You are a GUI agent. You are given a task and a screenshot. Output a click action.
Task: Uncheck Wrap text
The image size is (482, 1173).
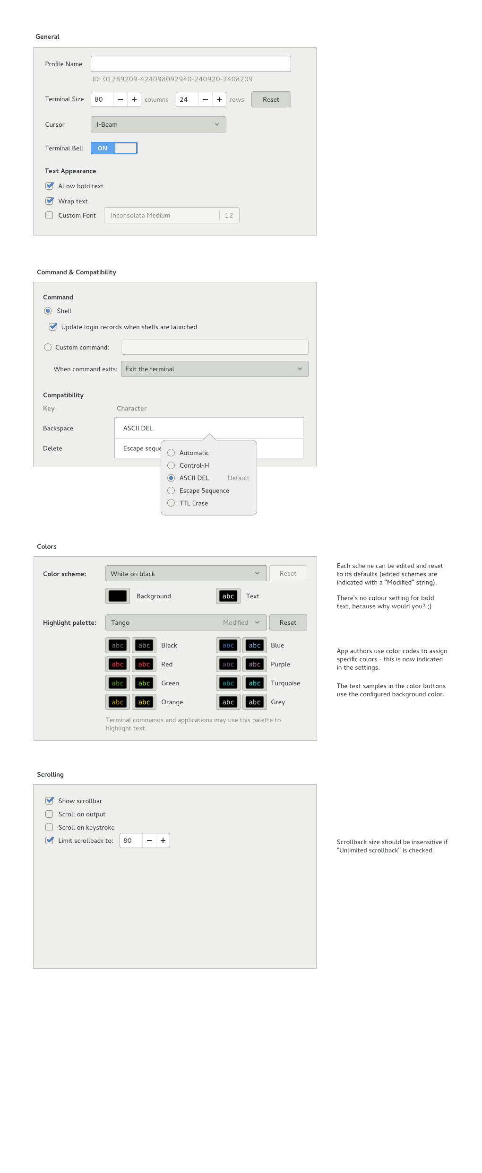[x=49, y=201]
